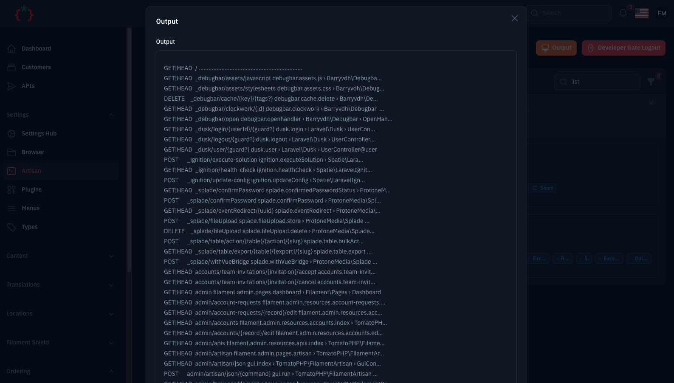Expand the Content sidebar group
Image resolution: width=674 pixels, height=383 pixels.
[x=111, y=256]
